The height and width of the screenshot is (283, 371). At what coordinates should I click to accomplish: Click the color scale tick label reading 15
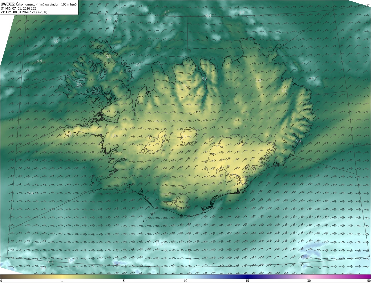tap(247, 281)
